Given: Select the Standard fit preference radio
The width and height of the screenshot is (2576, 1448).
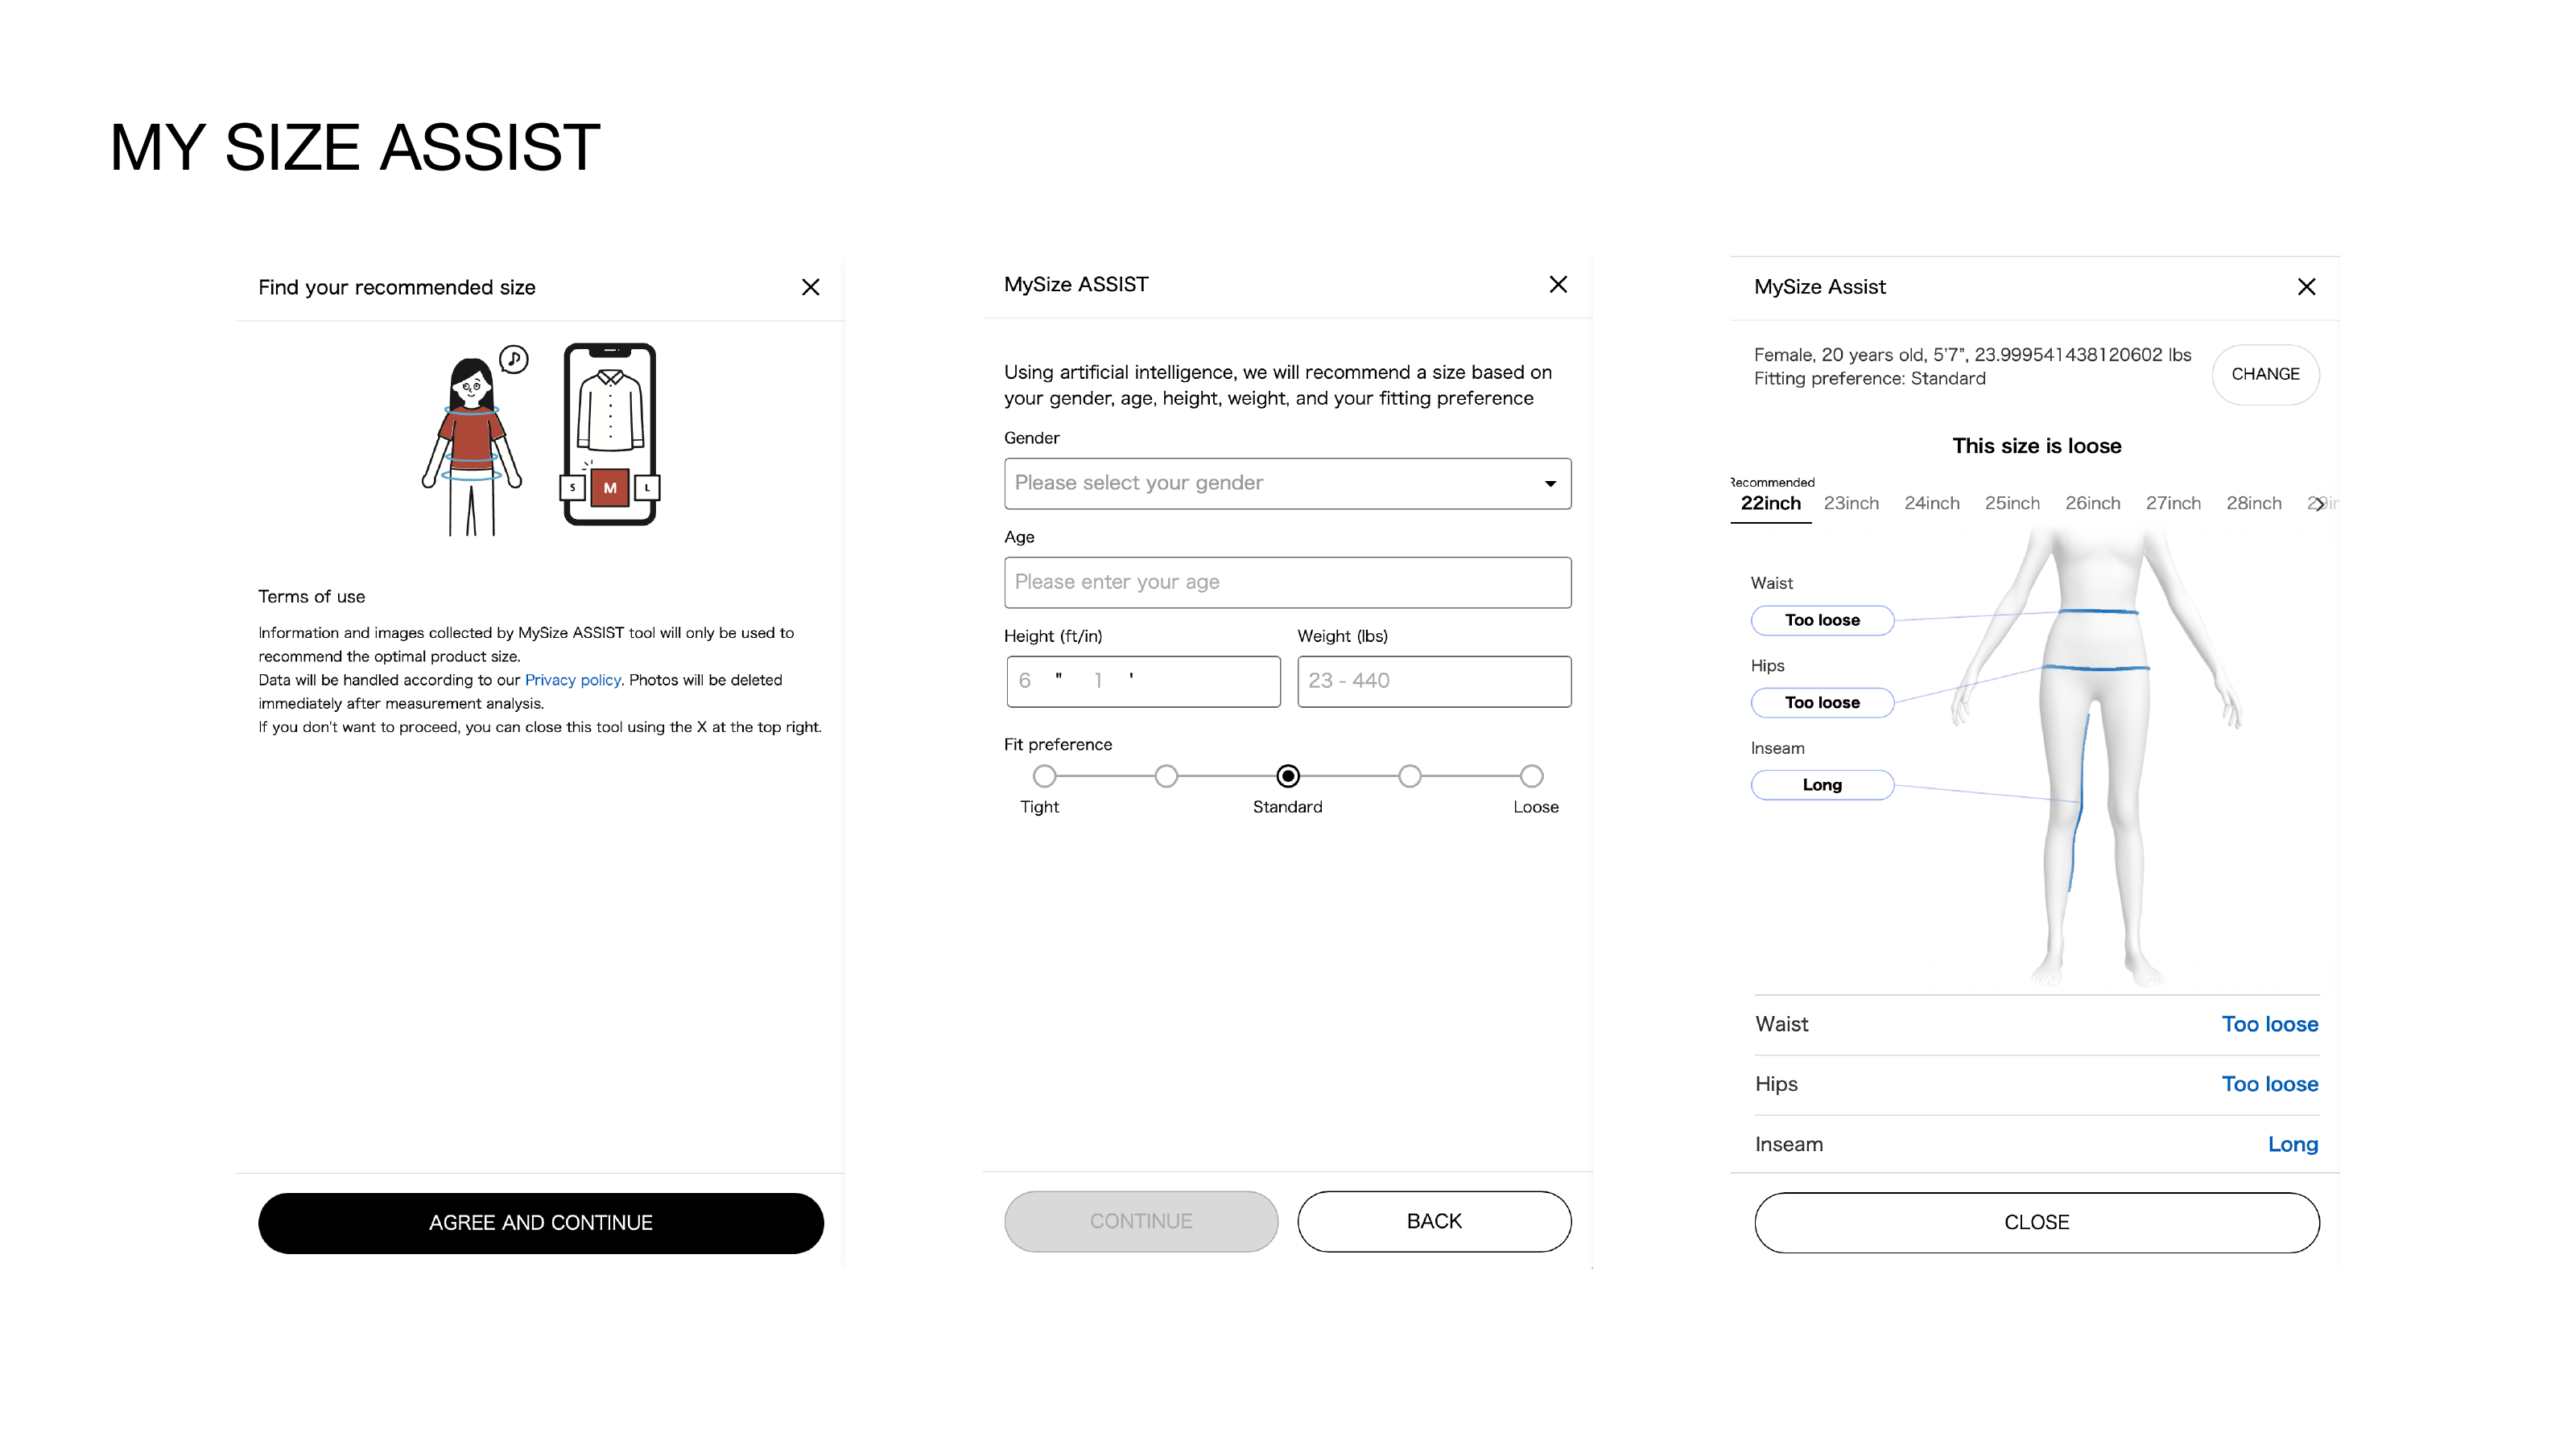Looking at the screenshot, I should click(1288, 775).
